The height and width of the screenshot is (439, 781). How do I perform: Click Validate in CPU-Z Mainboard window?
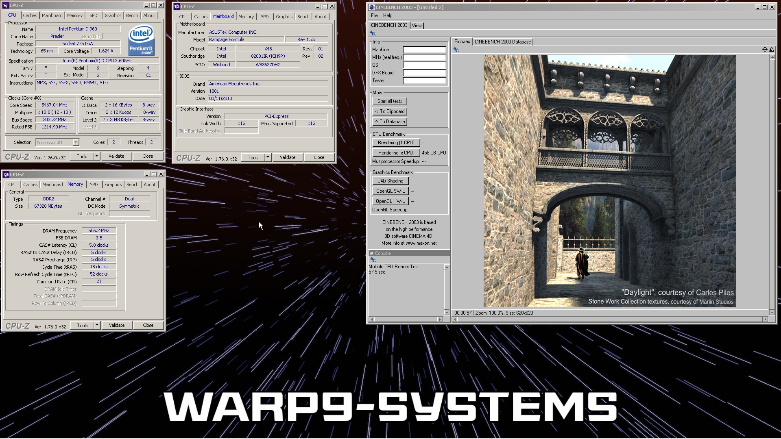tap(288, 157)
